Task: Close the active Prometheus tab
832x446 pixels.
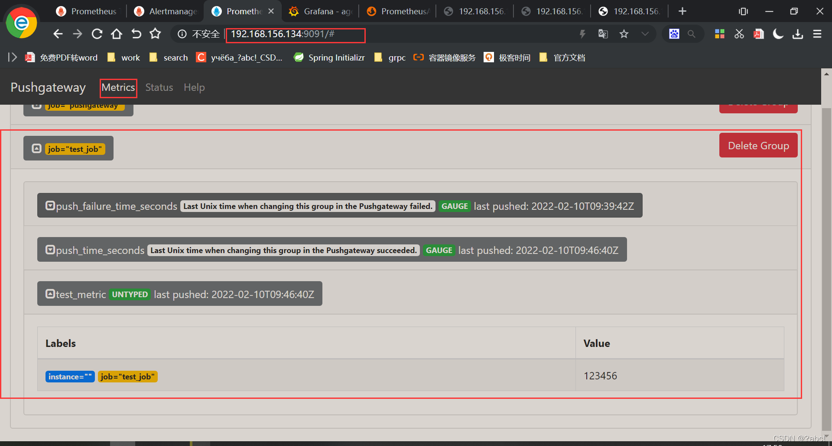Action: (x=271, y=11)
